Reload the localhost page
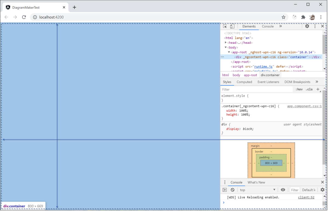This screenshot has width=328, height=211. pos(24,17)
